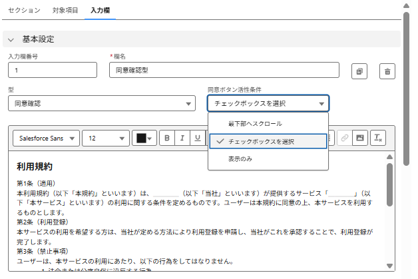418x279 pixels.
Task: Click the 欄名 input field
Action: pyautogui.click(x=224, y=70)
